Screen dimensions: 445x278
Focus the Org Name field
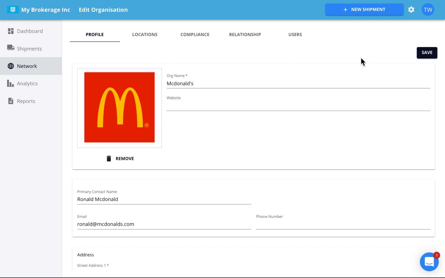click(298, 83)
